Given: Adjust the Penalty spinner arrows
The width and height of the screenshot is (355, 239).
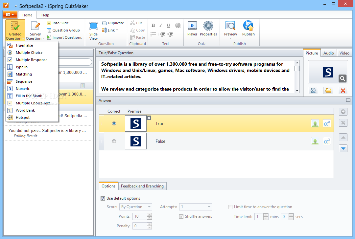Looking at the screenshot, I should 149,226.
